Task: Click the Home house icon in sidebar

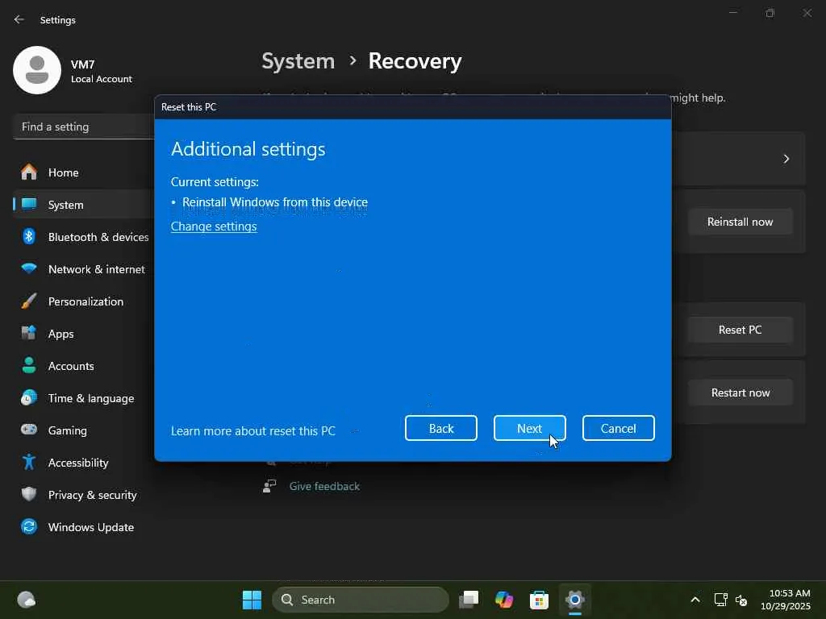Action: point(29,172)
